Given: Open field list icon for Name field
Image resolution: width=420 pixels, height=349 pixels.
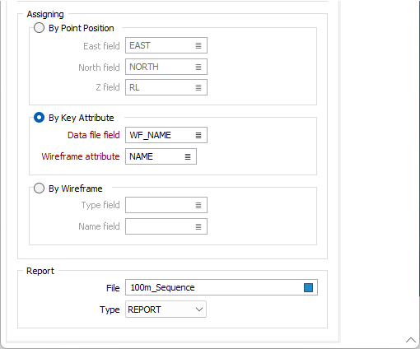Looking at the screenshot, I should [198, 226].
